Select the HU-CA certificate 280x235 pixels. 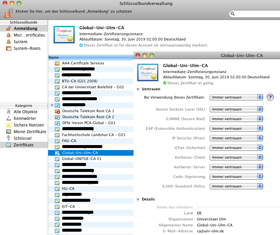pos(91,189)
